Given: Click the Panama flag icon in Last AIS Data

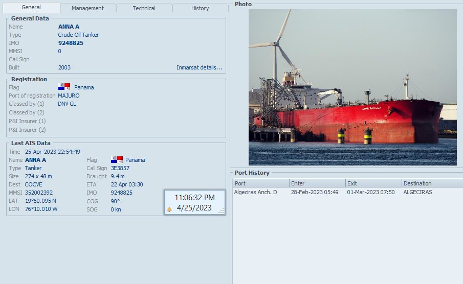Looking at the screenshot, I should click(x=117, y=159).
